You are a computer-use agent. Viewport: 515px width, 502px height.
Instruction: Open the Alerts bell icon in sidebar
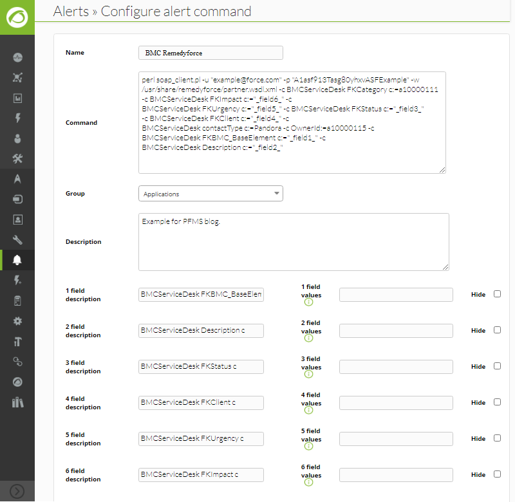[x=17, y=260]
